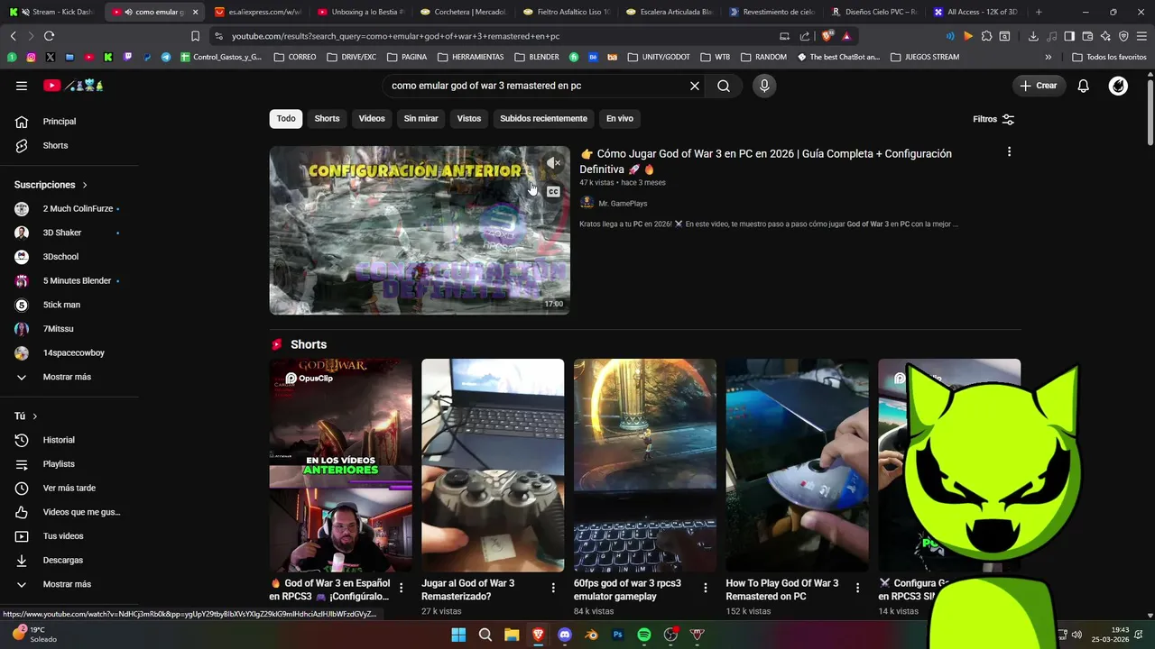Viewport: 1155px width, 649px height.
Task: Select the En vivo filter chip
Action: click(620, 118)
